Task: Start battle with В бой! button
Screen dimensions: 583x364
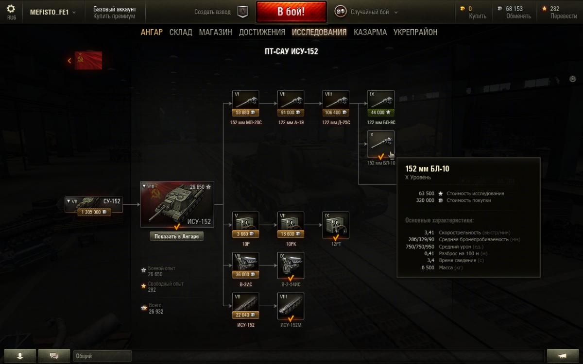Action: 291,12
